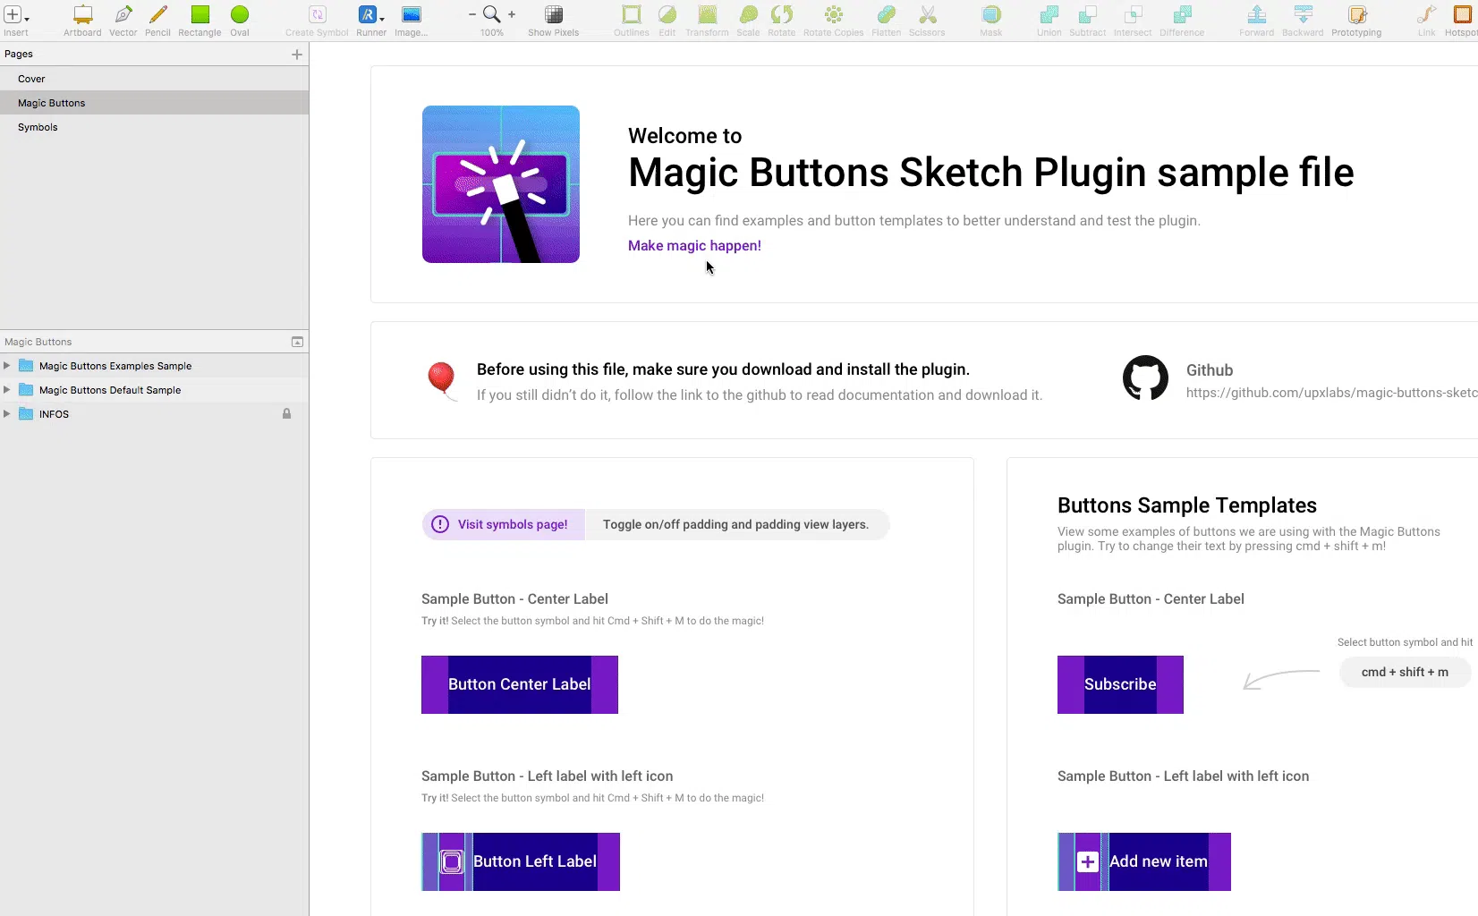Click the Intersect boolean icon
This screenshot has height=916, width=1478.
point(1133,15)
